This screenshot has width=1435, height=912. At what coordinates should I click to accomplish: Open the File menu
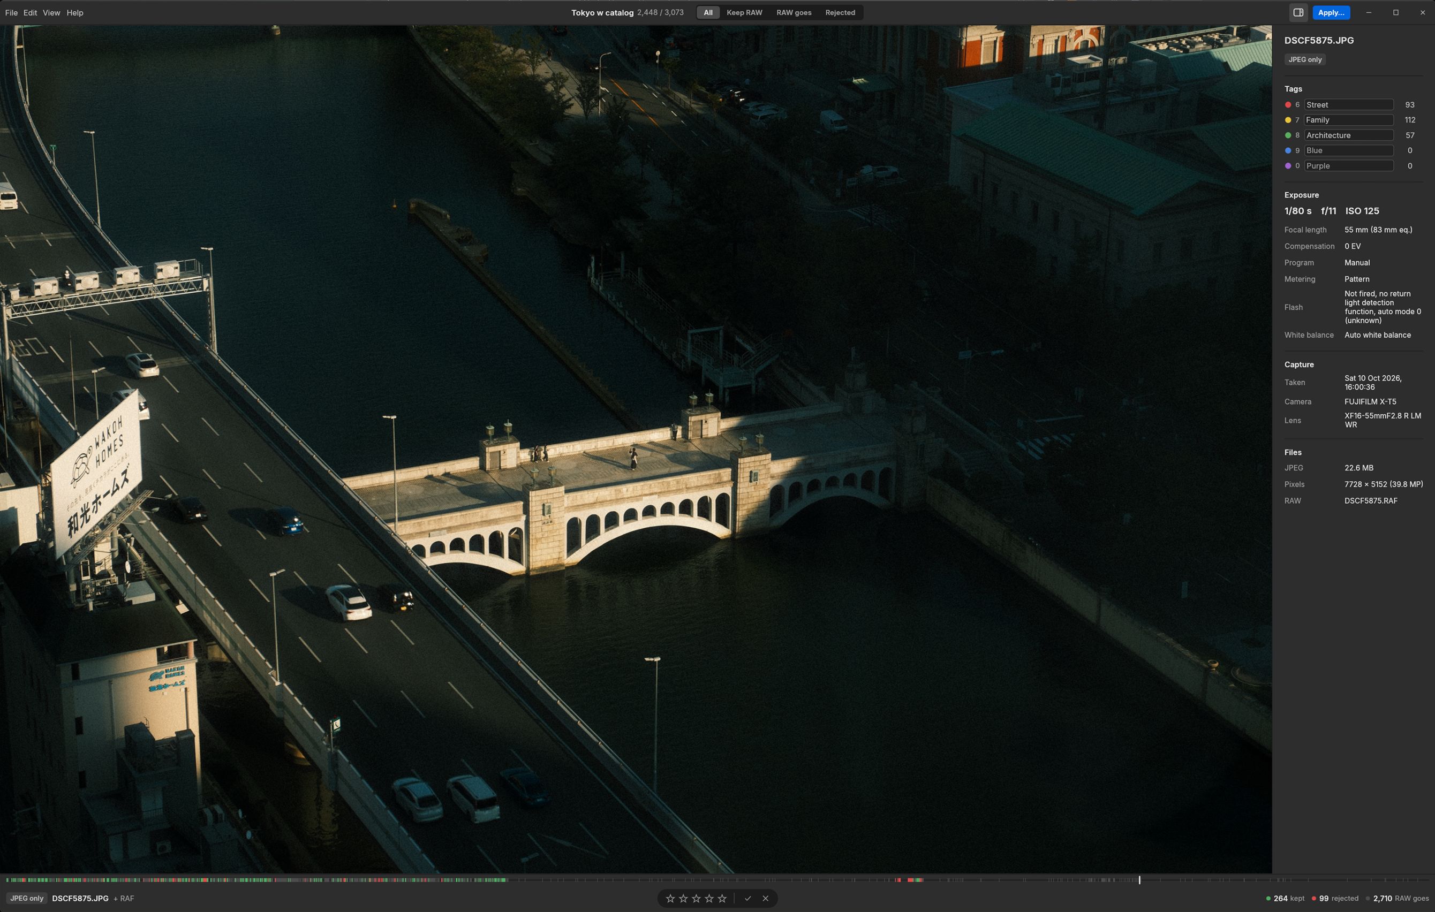coord(11,12)
